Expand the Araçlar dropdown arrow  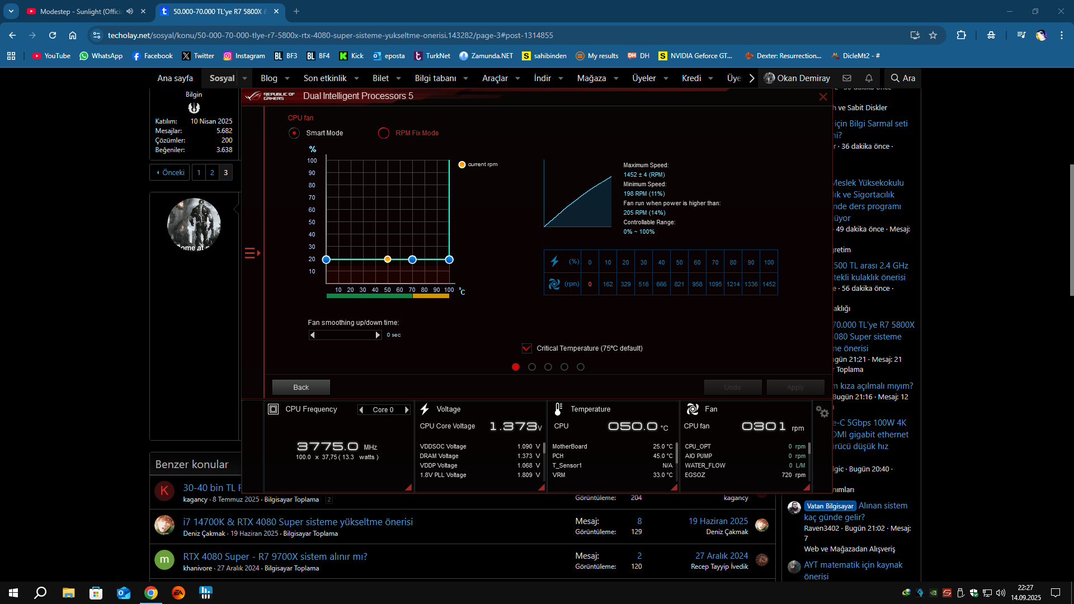coord(518,78)
